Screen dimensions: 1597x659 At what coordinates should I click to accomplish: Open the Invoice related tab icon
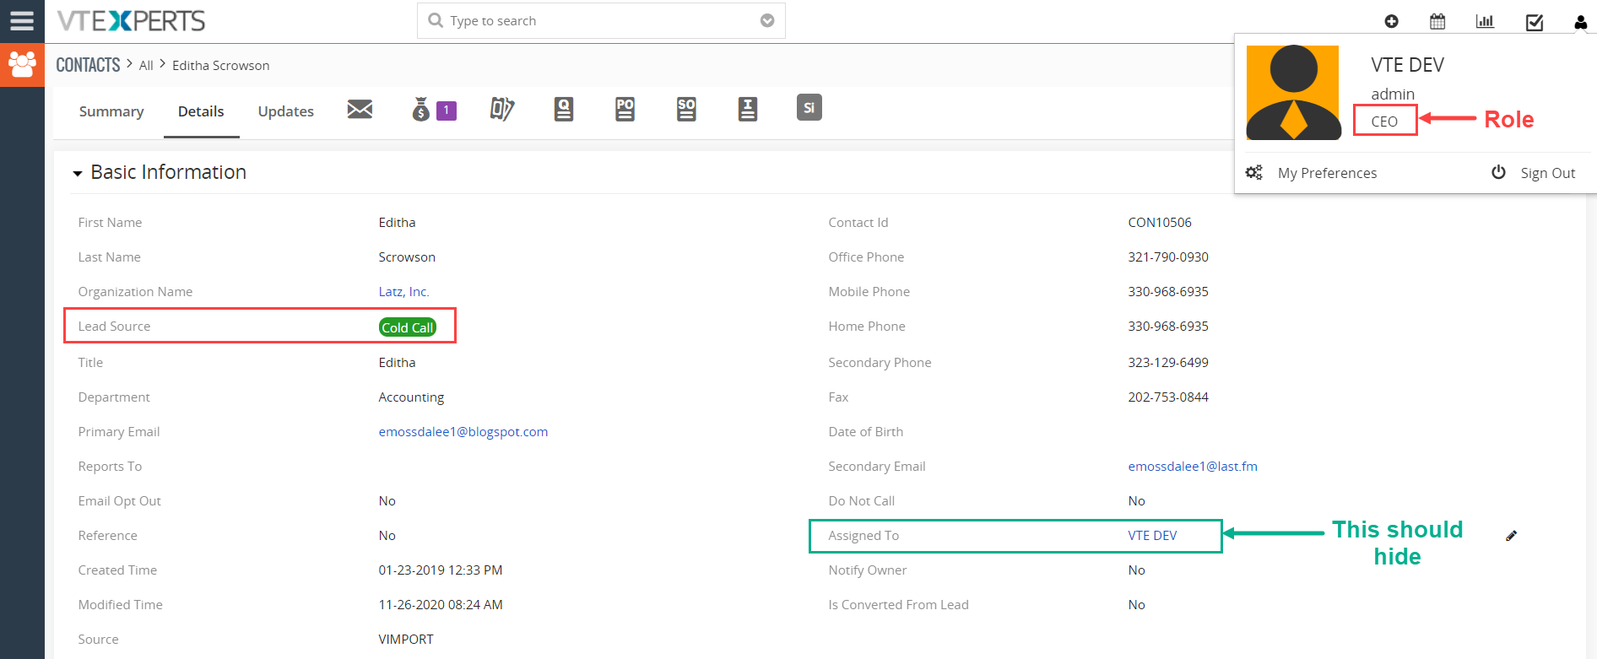748,109
